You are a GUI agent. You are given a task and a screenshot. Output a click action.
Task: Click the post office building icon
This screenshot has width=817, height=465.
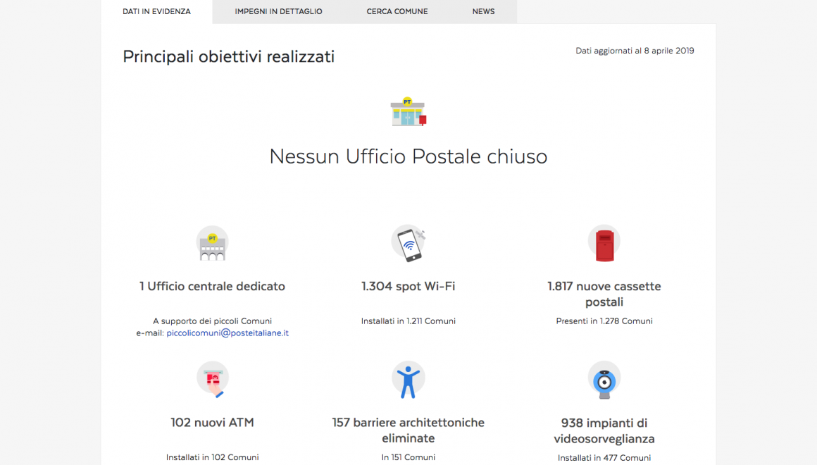[408, 112]
